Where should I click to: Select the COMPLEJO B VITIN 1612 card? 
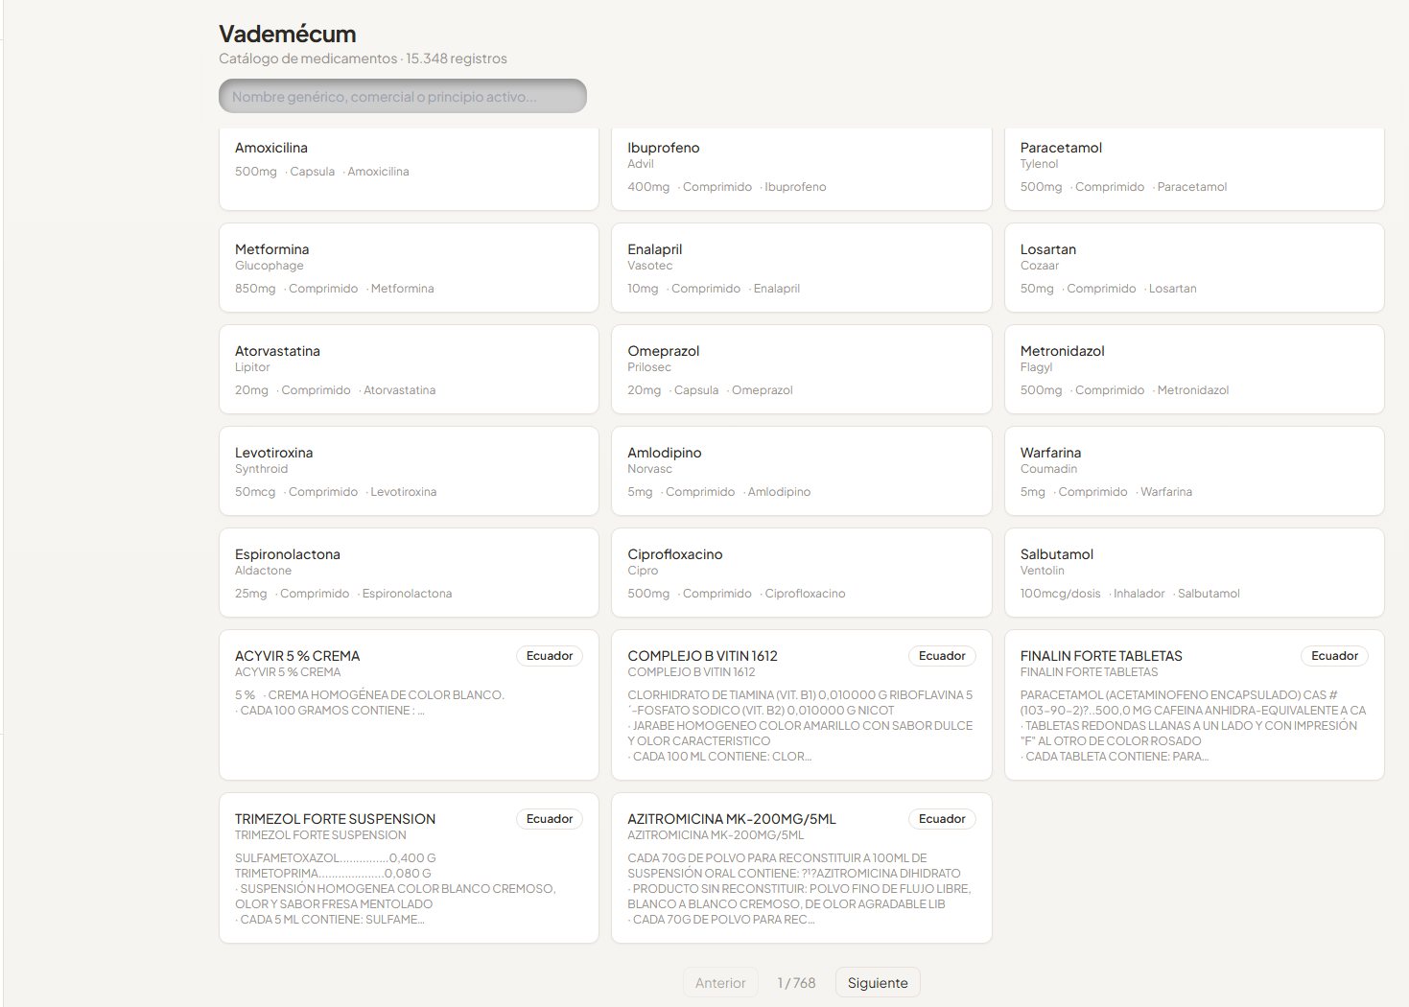click(801, 705)
